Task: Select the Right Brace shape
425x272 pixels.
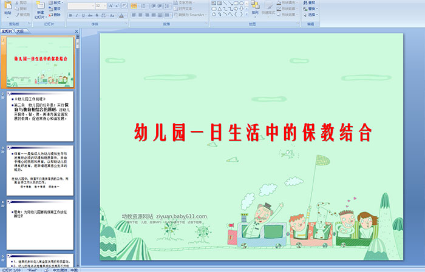Action: coord(241,15)
